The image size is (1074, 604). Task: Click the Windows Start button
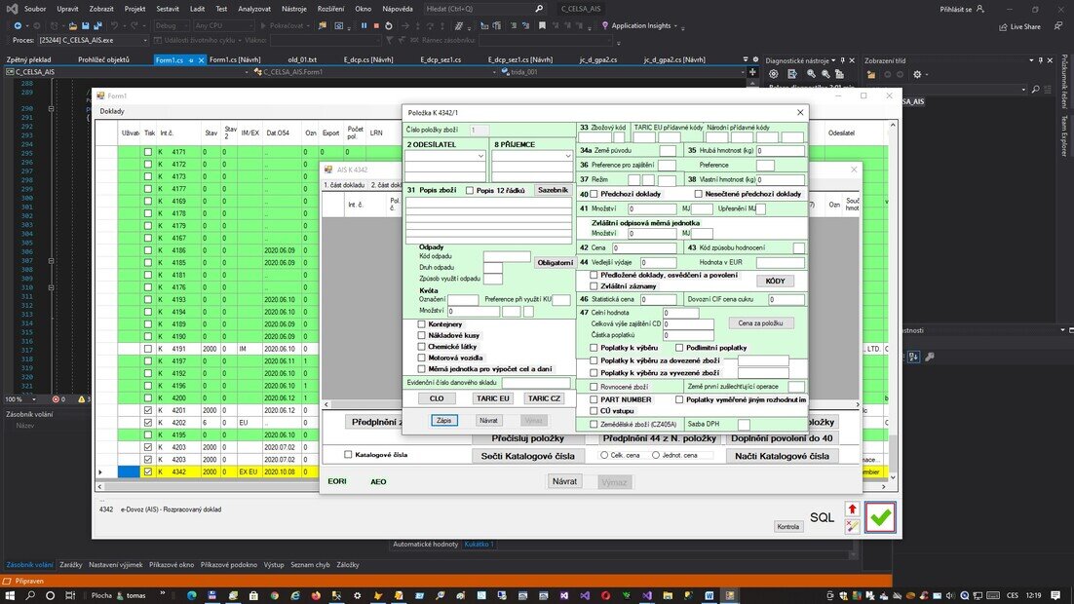[12, 594]
